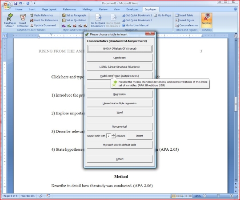Click the LISREL table button
240x200 pixels.
point(120,67)
